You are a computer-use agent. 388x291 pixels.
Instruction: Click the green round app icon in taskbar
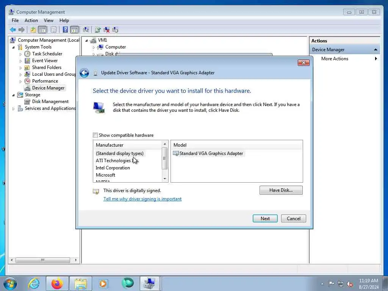(128, 283)
